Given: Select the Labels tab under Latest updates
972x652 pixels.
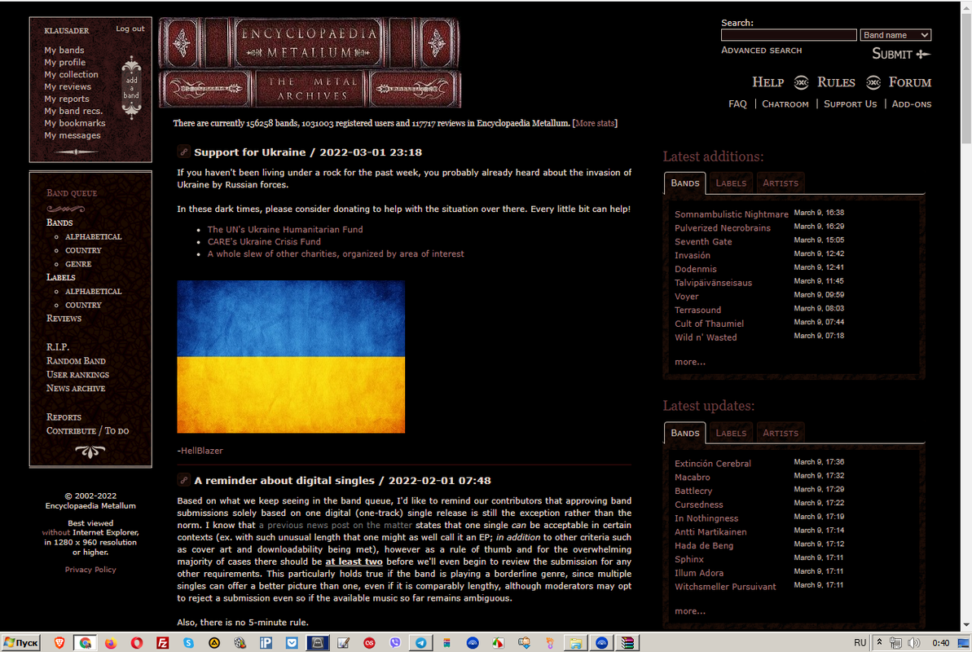Looking at the screenshot, I should (x=731, y=433).
